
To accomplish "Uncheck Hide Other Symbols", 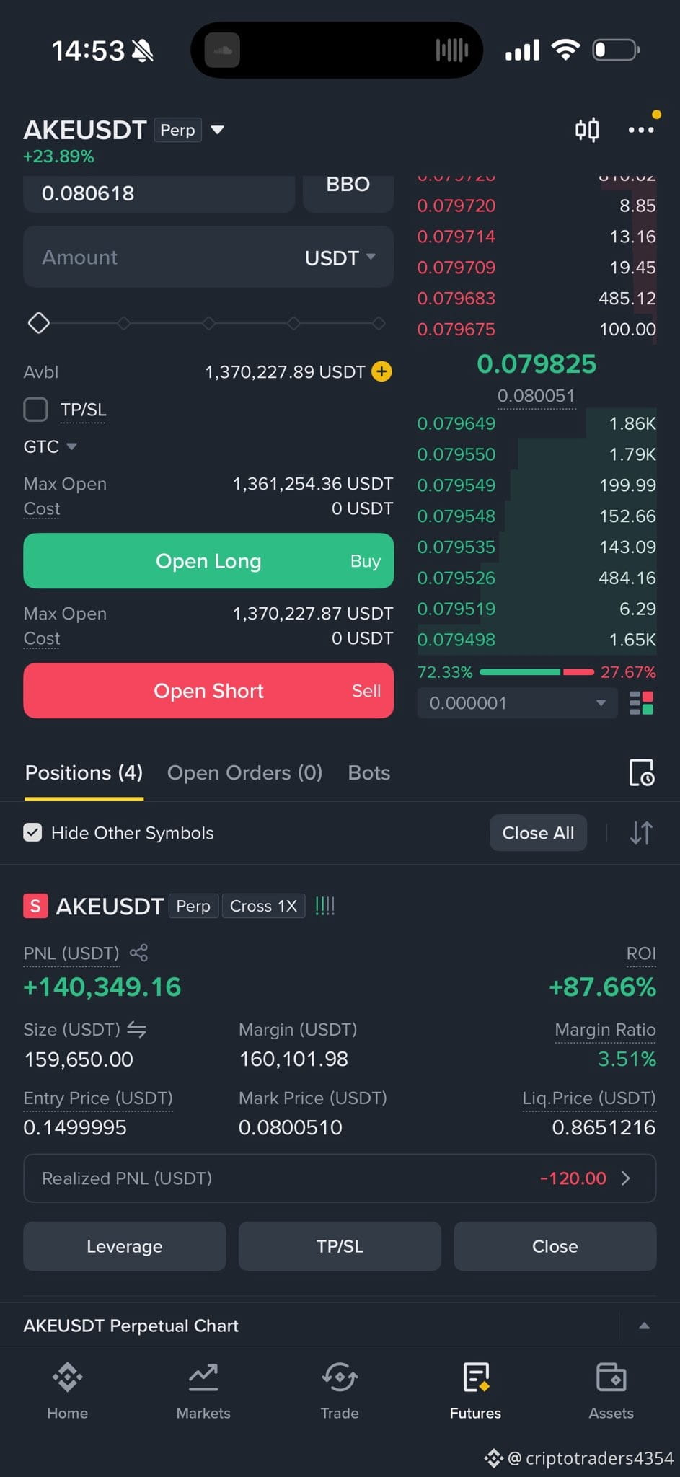I will pyautogui.click(x=32, y=833).
